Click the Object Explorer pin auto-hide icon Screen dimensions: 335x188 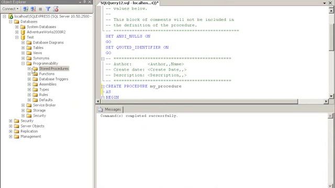tap(85, 2)
